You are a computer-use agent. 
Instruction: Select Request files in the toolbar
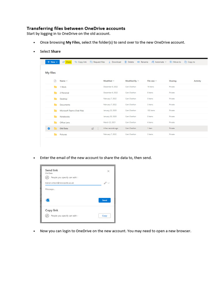[x=97, y=62]
